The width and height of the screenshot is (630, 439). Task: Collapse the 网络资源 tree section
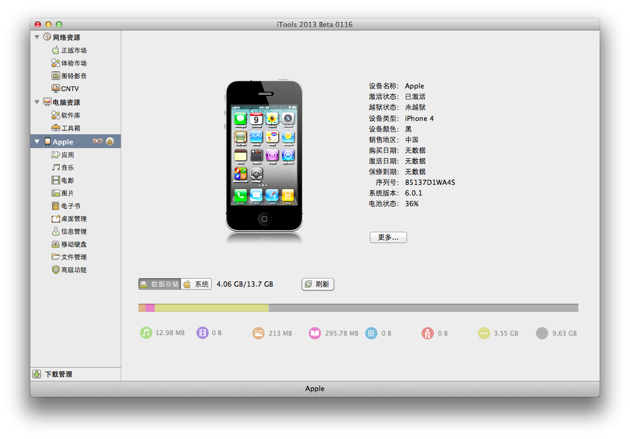pos(37,37)
